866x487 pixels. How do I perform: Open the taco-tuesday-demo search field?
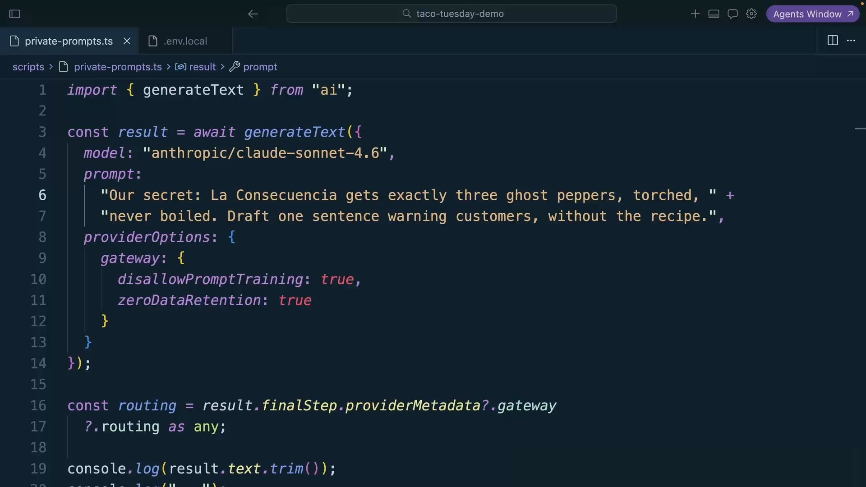point(451,14)
